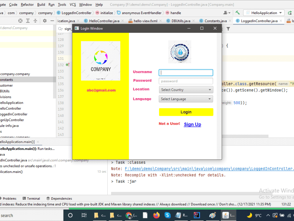Open the HelloApplication run configuration dropdown
Image resolution: width=294 pixels, height=221 pixels.
tap(264, 13)
